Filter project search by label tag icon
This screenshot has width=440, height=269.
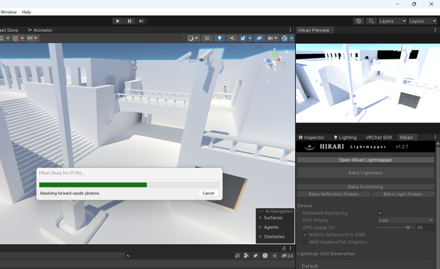click(x=255, y=256)
